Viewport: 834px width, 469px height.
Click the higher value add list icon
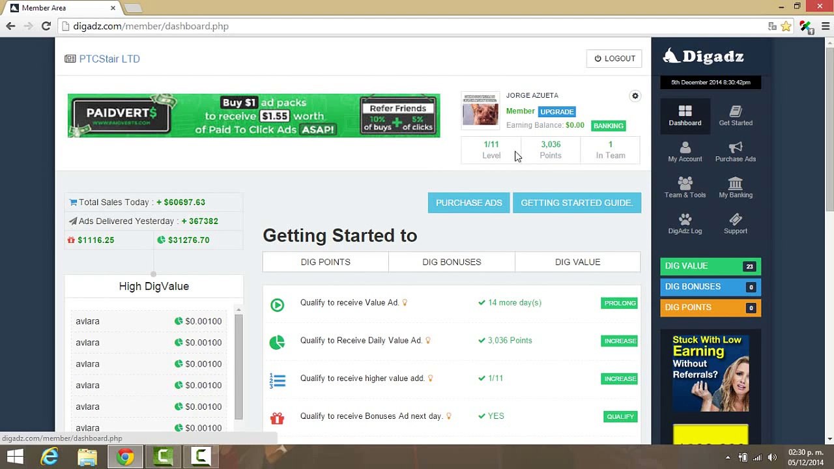277,380
